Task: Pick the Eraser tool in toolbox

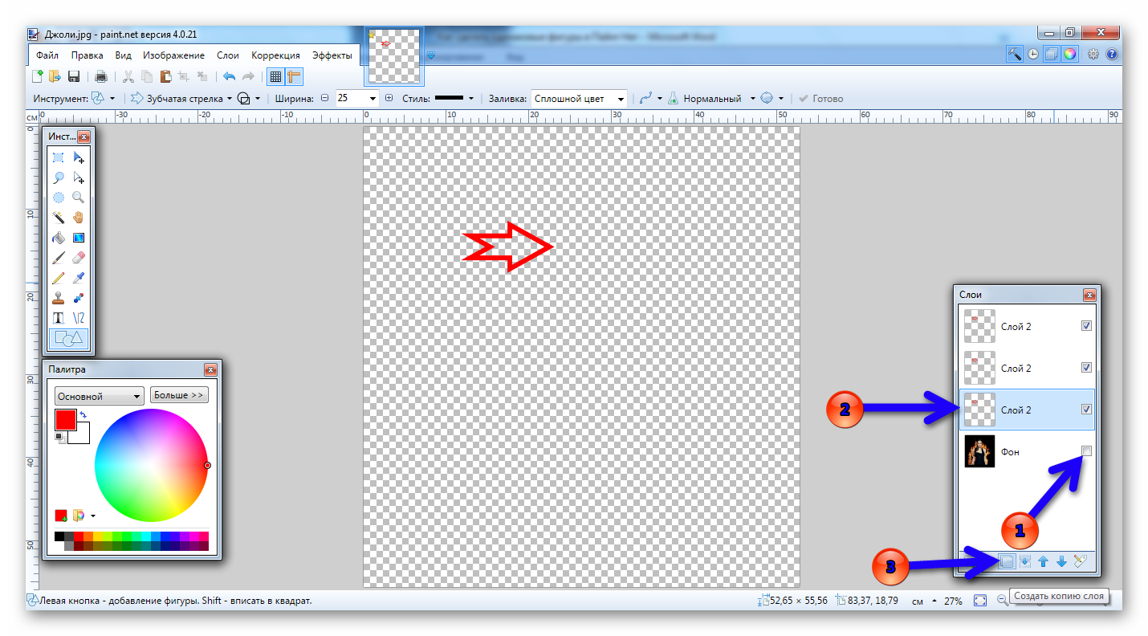Action: [78, 259]
